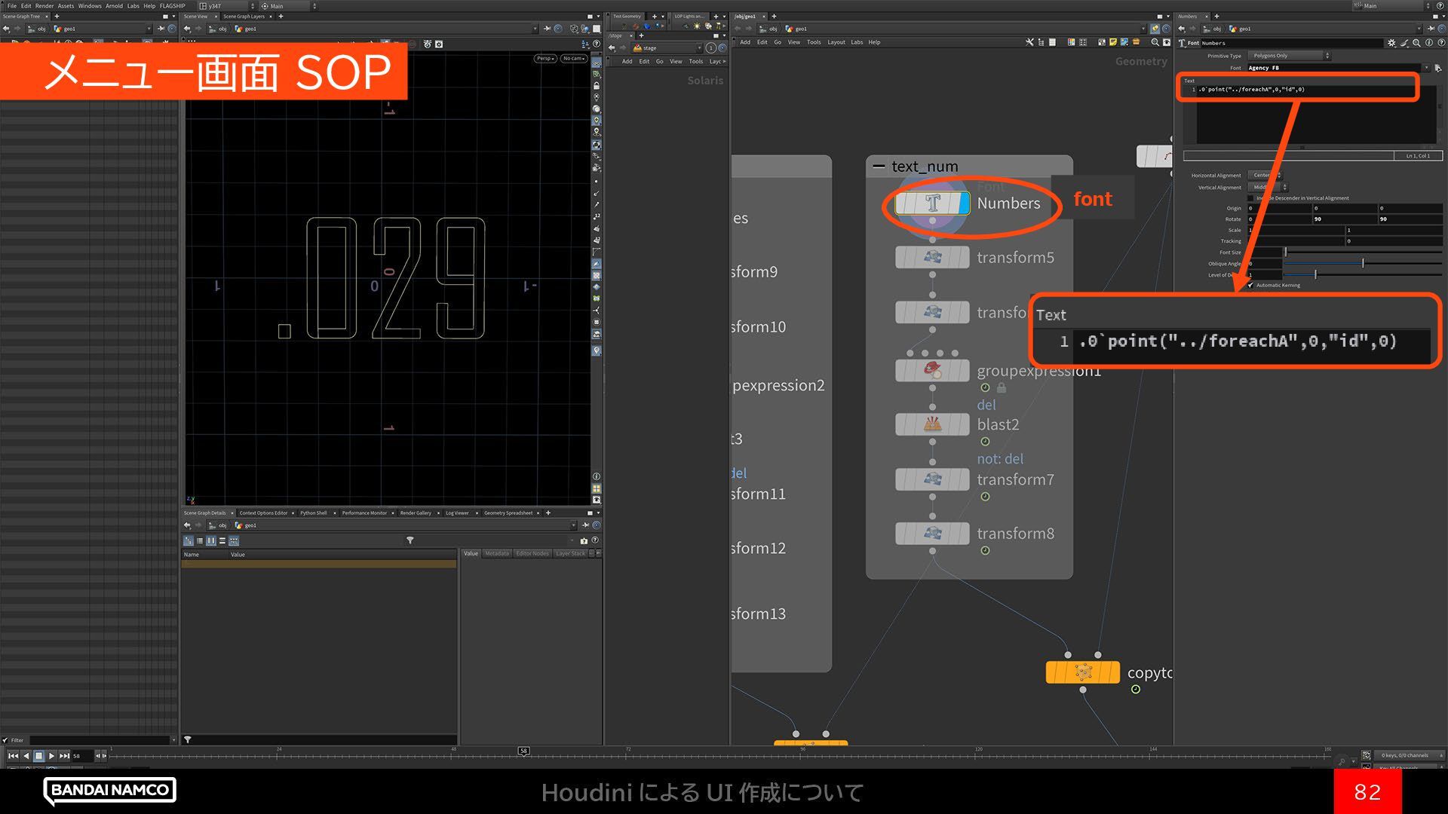Screen dimensions: 1448x814
Task: Open parameter gear settings menu
Action: click(x=1391, y=43)
